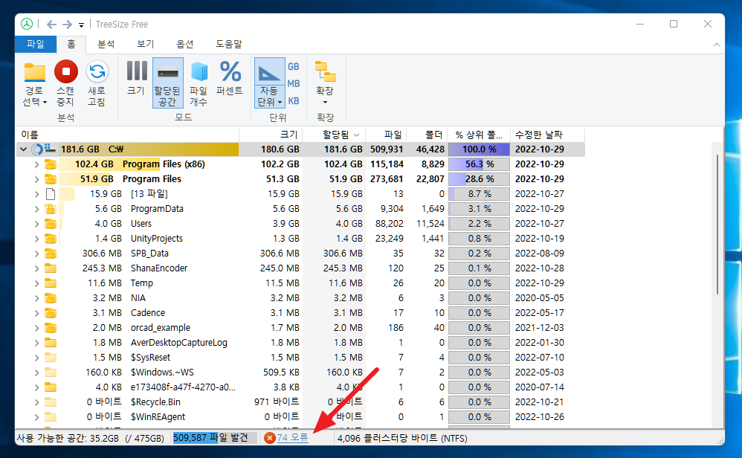
Task: Click the red error icon in status bar
Action: coord(270,438)
